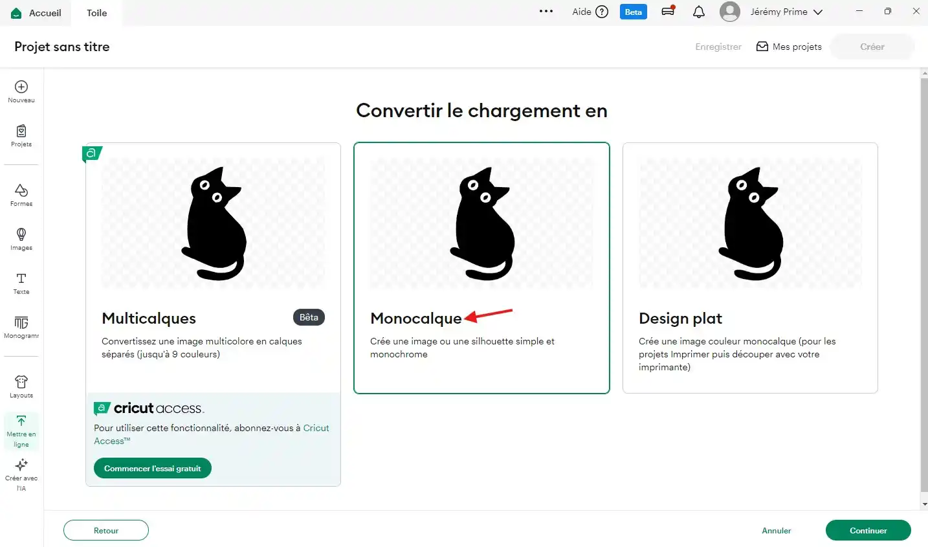The width and height of the screenshot is (928, 547).
Task: Open the Images library icon
Action: click(21, 238)
